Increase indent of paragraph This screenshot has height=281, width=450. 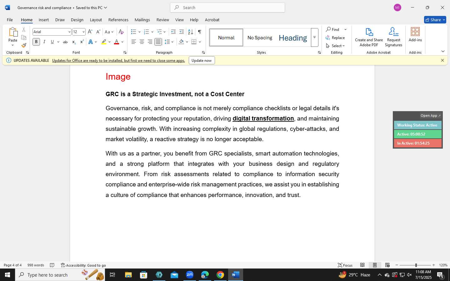pos(182,32)
